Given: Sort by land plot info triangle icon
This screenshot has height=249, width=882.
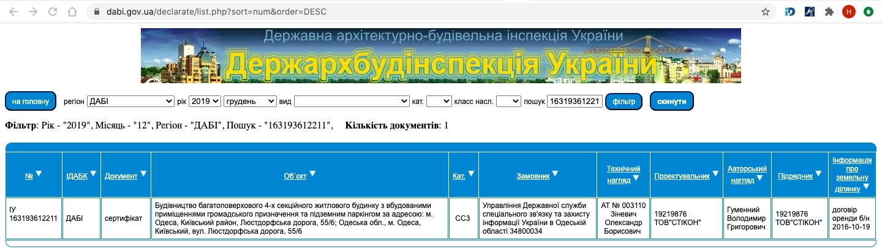Looking at the screenshot, I should point(865,187).
